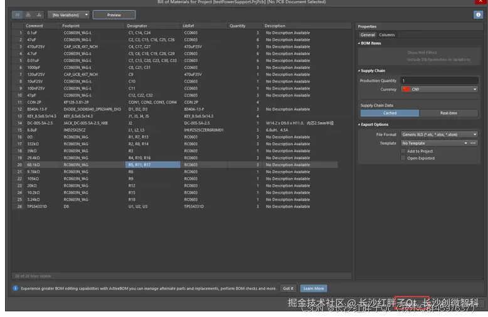Image resolution: width=488 pixels, height=317 pixels.
Task: Select the '120uF25V' comment cell
Action: click(42, 75)
